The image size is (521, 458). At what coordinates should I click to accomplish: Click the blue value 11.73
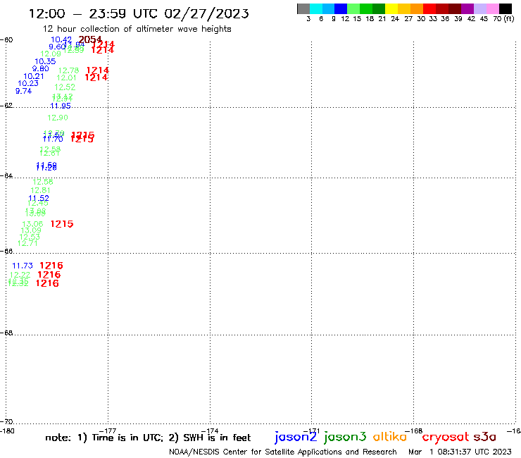(x=23, y=266)
